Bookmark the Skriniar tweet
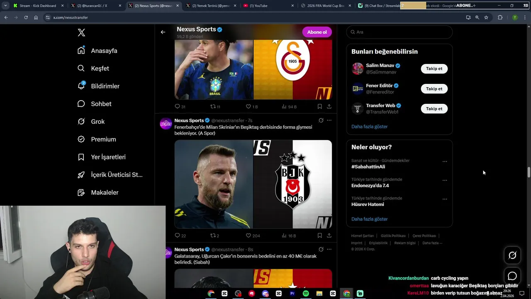This screenshot has width=531, height=299. [319, 235]
